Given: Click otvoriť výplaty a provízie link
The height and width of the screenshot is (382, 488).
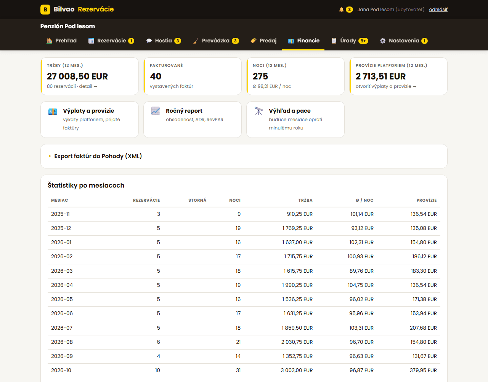Looking at the screenshot, I should (x=386, y=86).
